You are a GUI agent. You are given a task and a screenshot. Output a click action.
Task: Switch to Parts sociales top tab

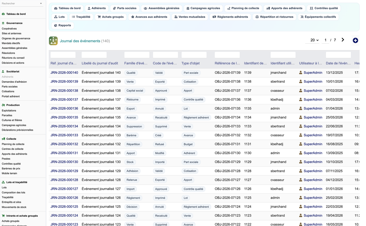[125, 8]
